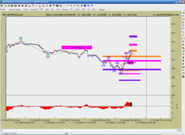Screen dimensions: 185x135
Task: Toggle the ADX study button
Action: point(58,9)
